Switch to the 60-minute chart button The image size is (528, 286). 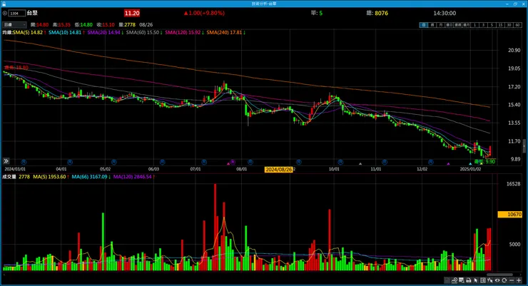pos(517,25)
